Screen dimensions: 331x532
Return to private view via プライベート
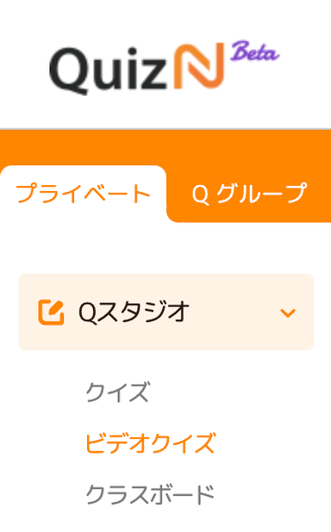84,194
